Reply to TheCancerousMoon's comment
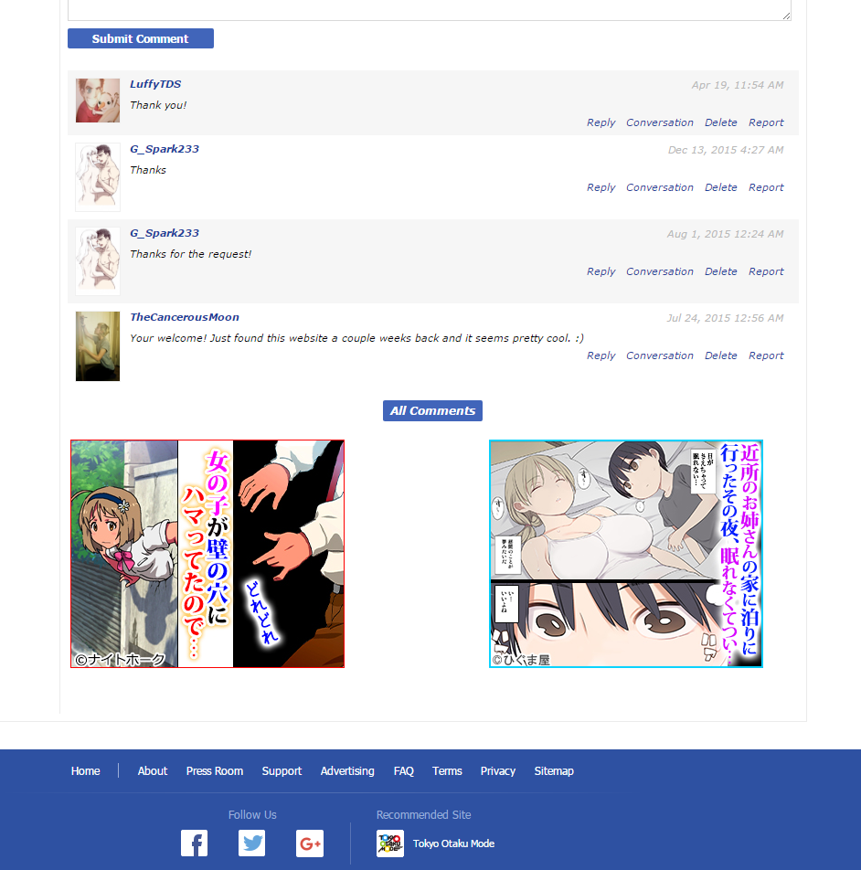Screen dimensions: 861x870 tap(601, 355)
